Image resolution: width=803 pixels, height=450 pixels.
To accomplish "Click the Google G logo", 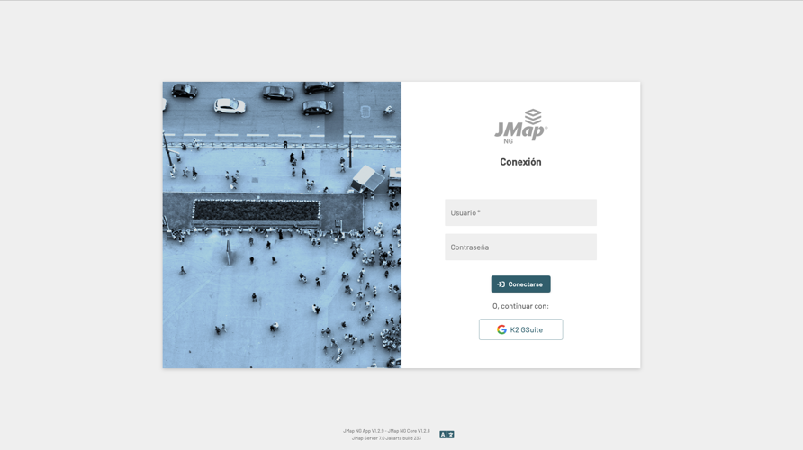I will point(501,329).
